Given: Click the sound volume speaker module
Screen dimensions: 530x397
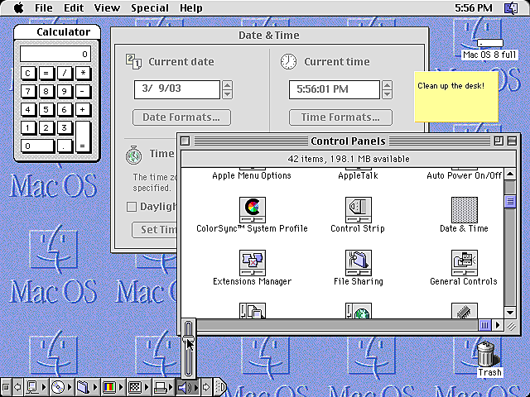Looking at the screenshot, I should pyautogui.click(x=188, y=386).
